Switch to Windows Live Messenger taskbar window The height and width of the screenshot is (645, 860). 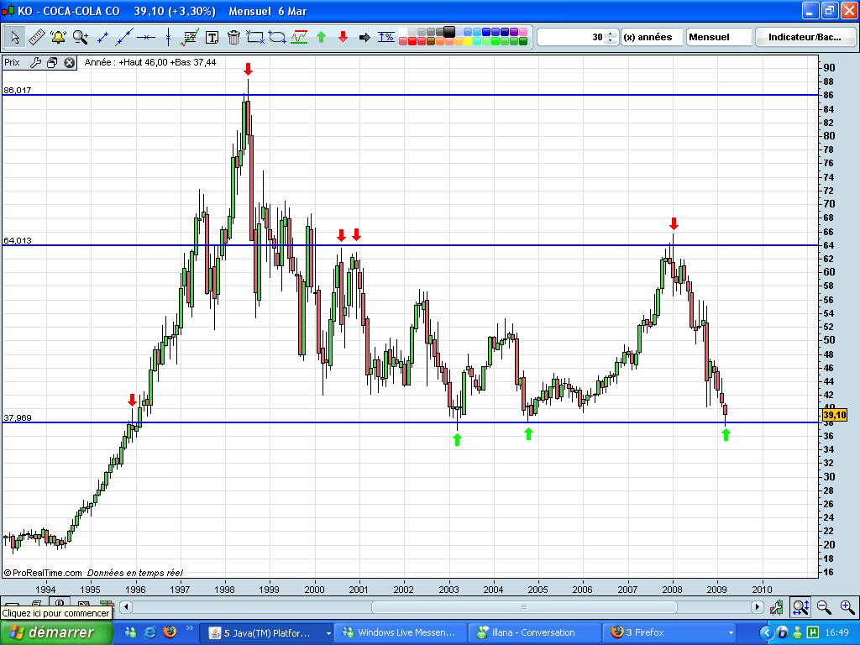pos(399,633)
